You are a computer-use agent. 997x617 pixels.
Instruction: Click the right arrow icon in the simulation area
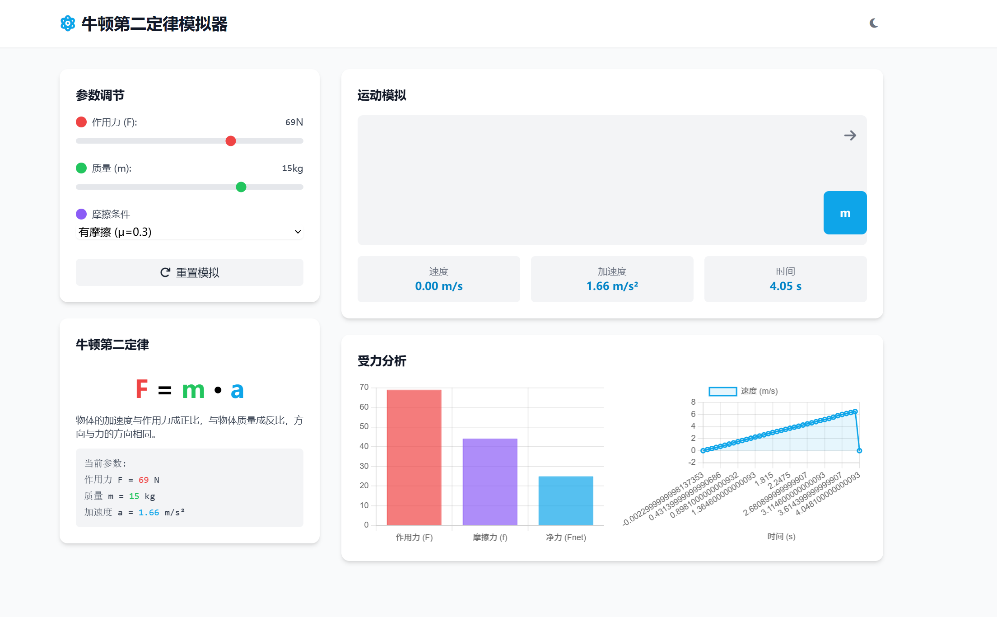tap(850, 136)
